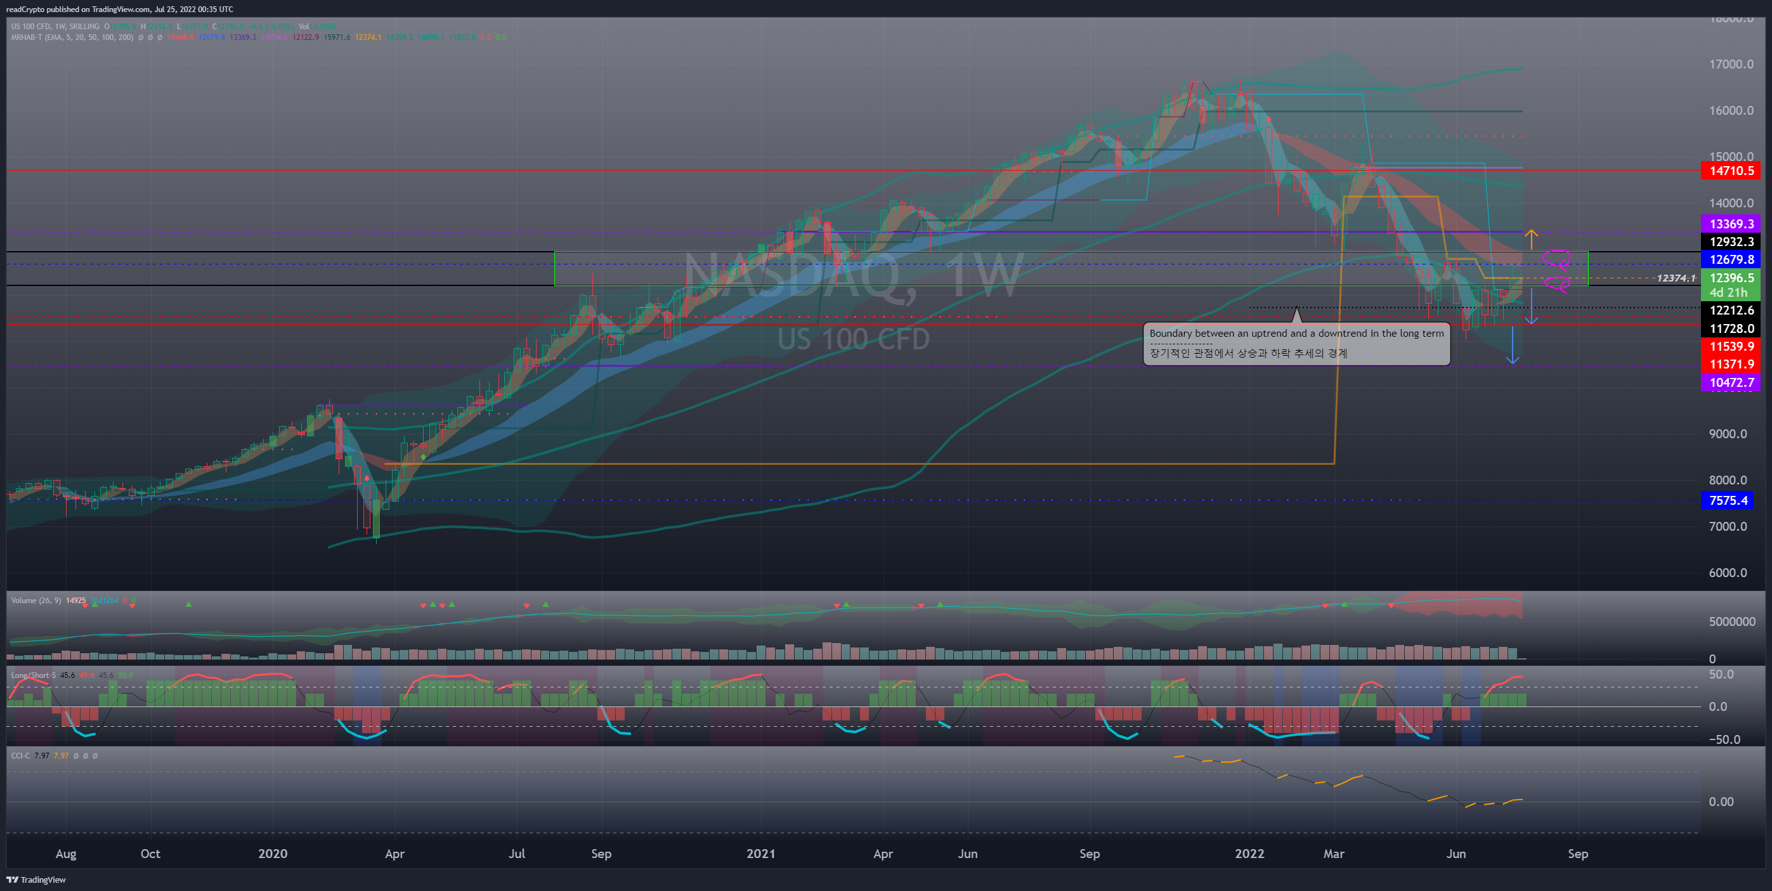
Task: Click the Aug label on time axis
Action: (66, 854)
